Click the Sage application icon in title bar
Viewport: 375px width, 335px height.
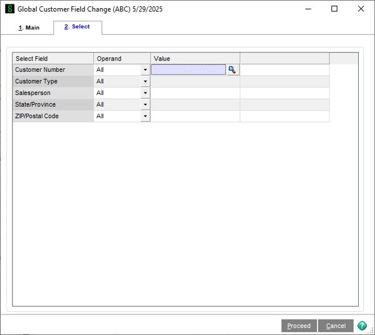[x=9, y=9]
